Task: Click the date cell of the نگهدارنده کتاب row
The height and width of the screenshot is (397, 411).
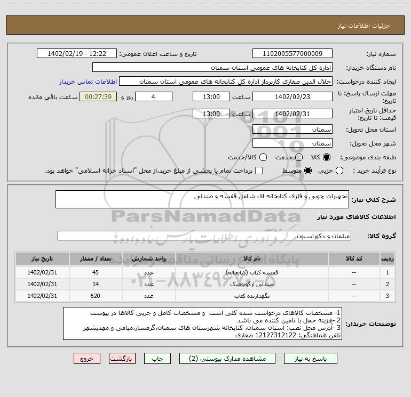Action: 42,296
